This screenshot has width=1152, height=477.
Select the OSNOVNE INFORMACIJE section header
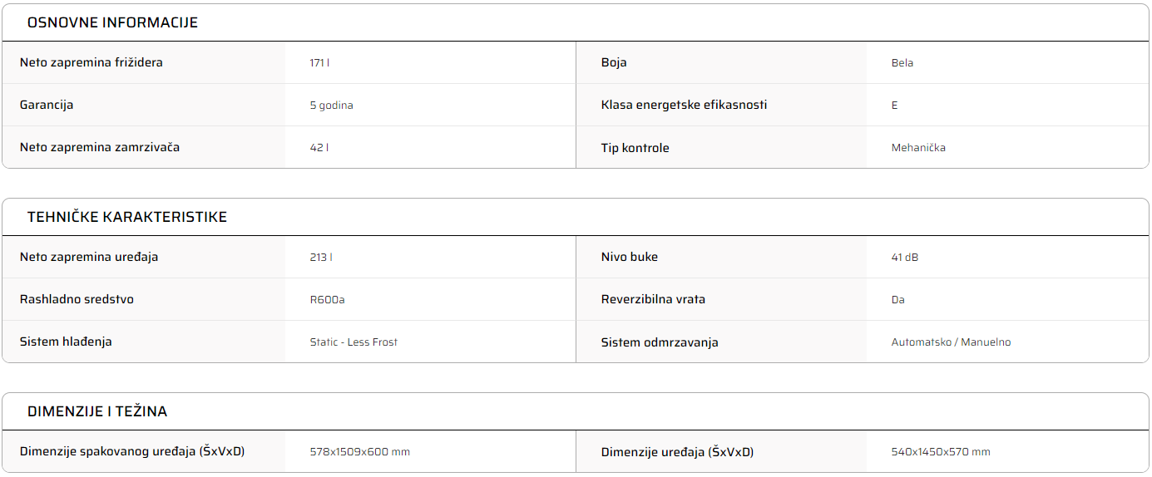[112, 22]
